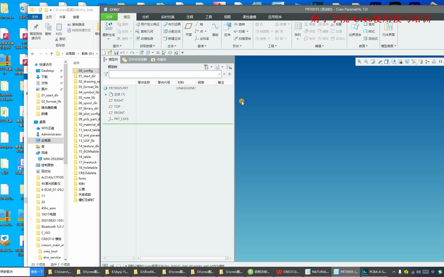Click the 投影 project tool
The width and height of the screenshot is (444, 277).
coord(337,24)
